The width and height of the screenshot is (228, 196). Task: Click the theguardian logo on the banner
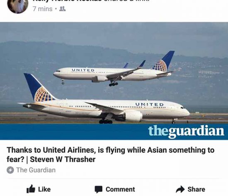coord(186,131)
